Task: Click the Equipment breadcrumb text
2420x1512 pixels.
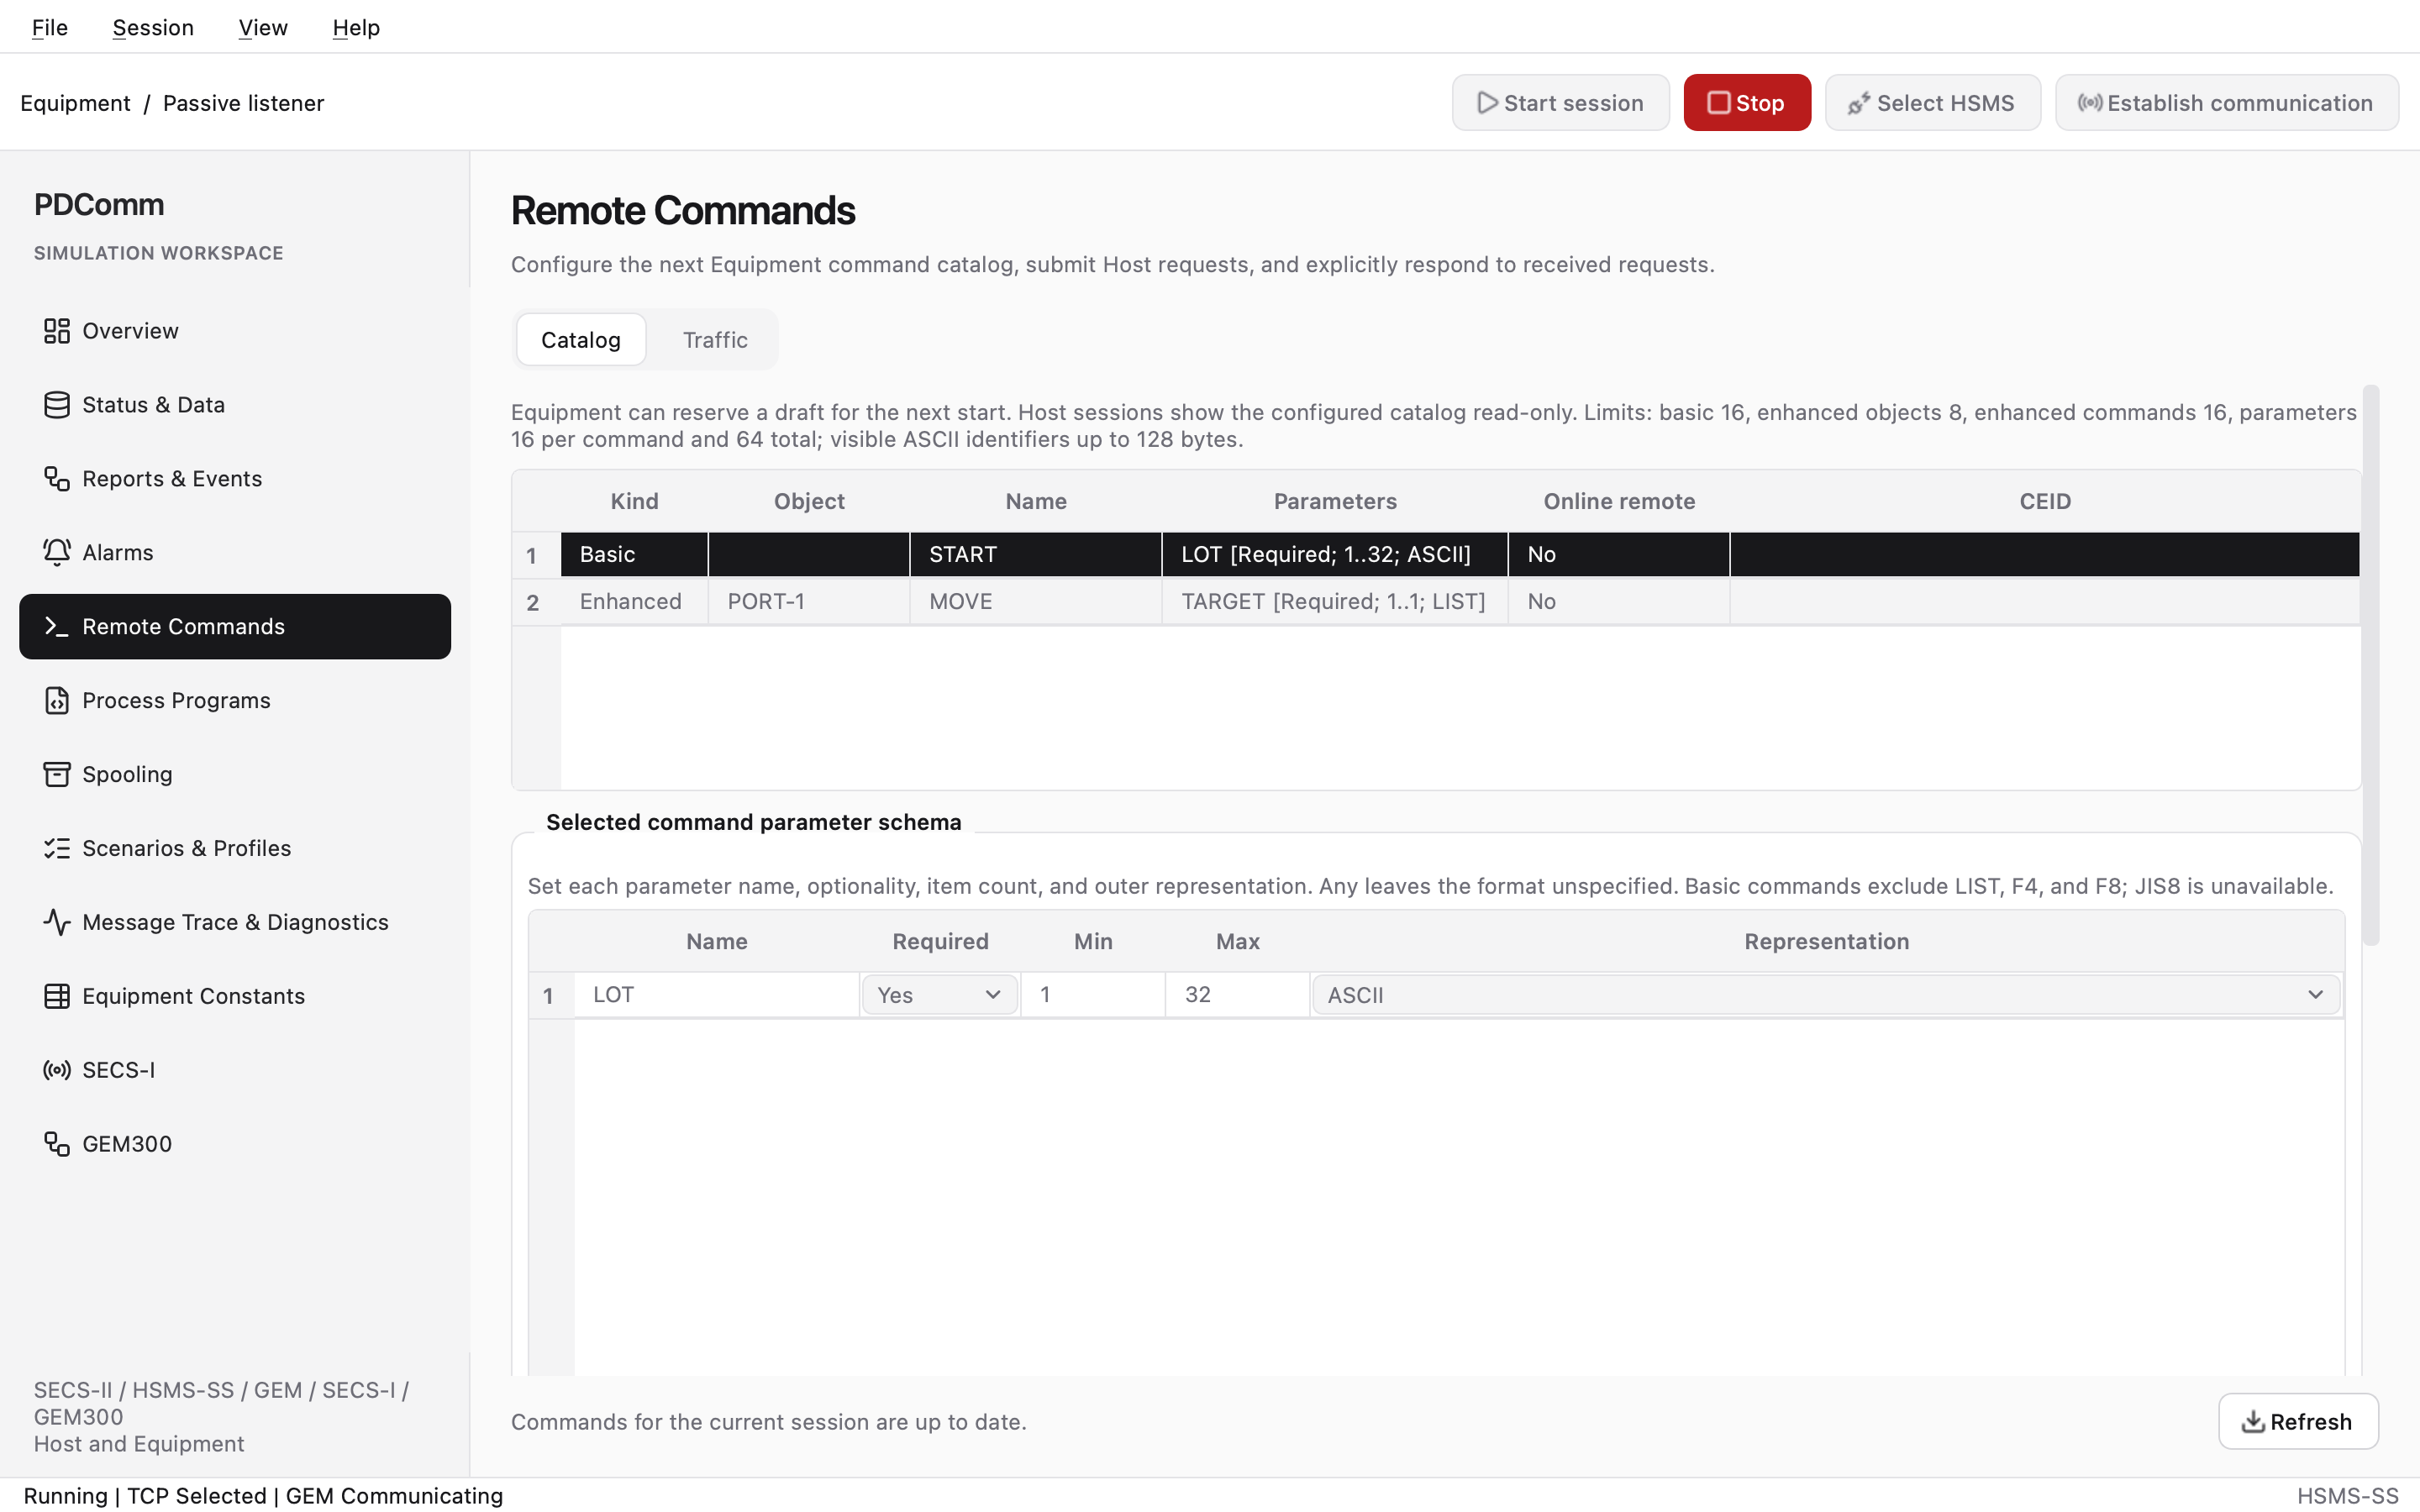Action: coord(75,103)
